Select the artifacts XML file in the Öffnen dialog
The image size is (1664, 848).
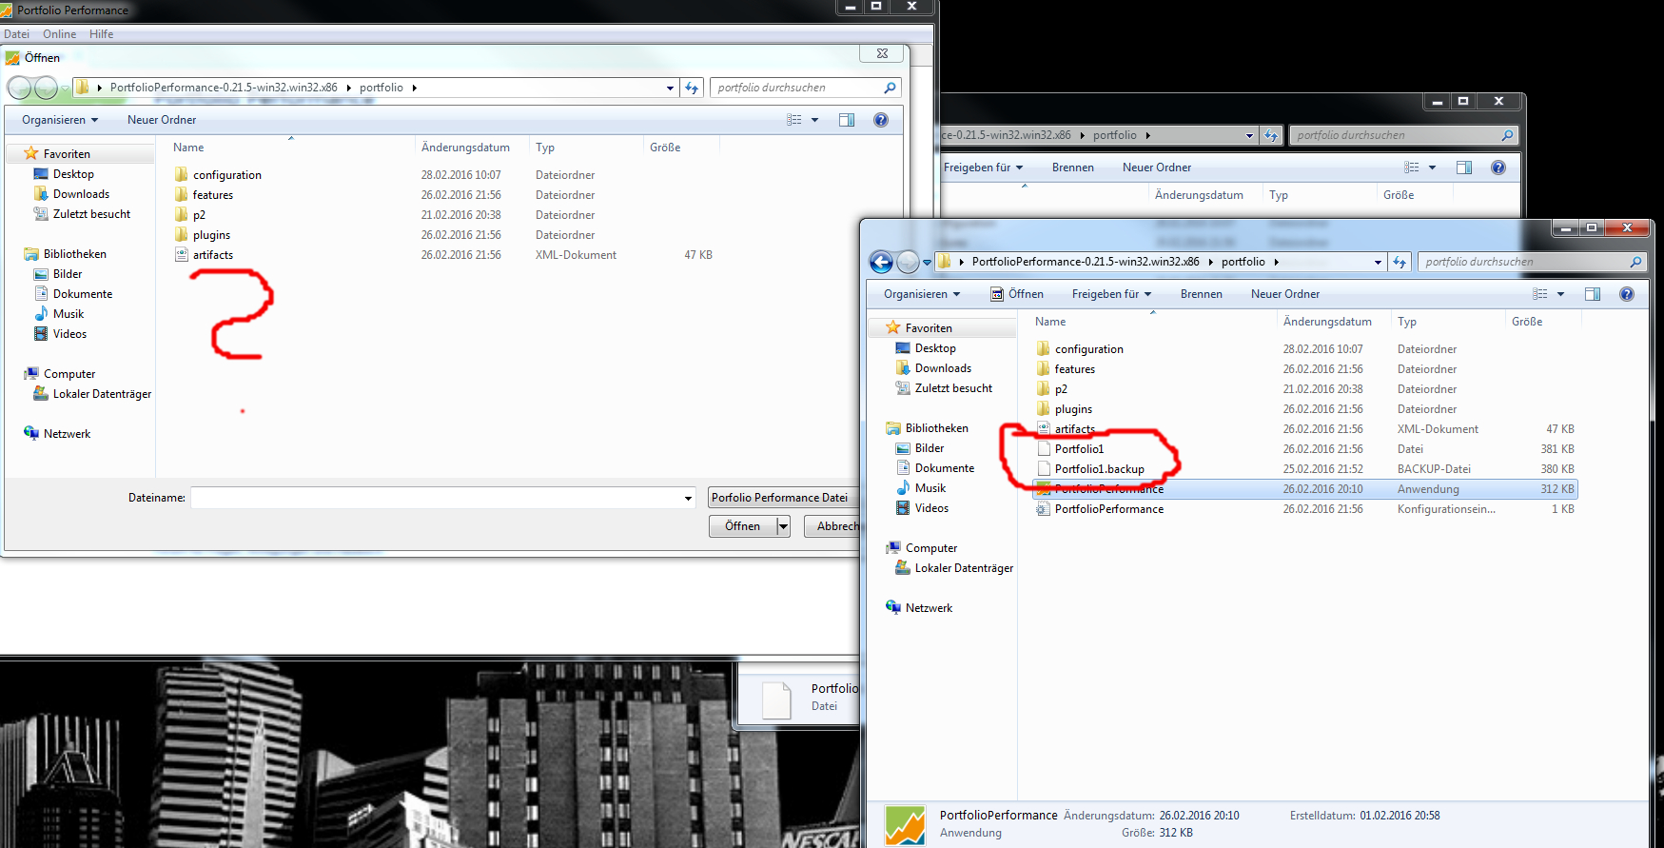pyautogui.click(x=213, y=255)
